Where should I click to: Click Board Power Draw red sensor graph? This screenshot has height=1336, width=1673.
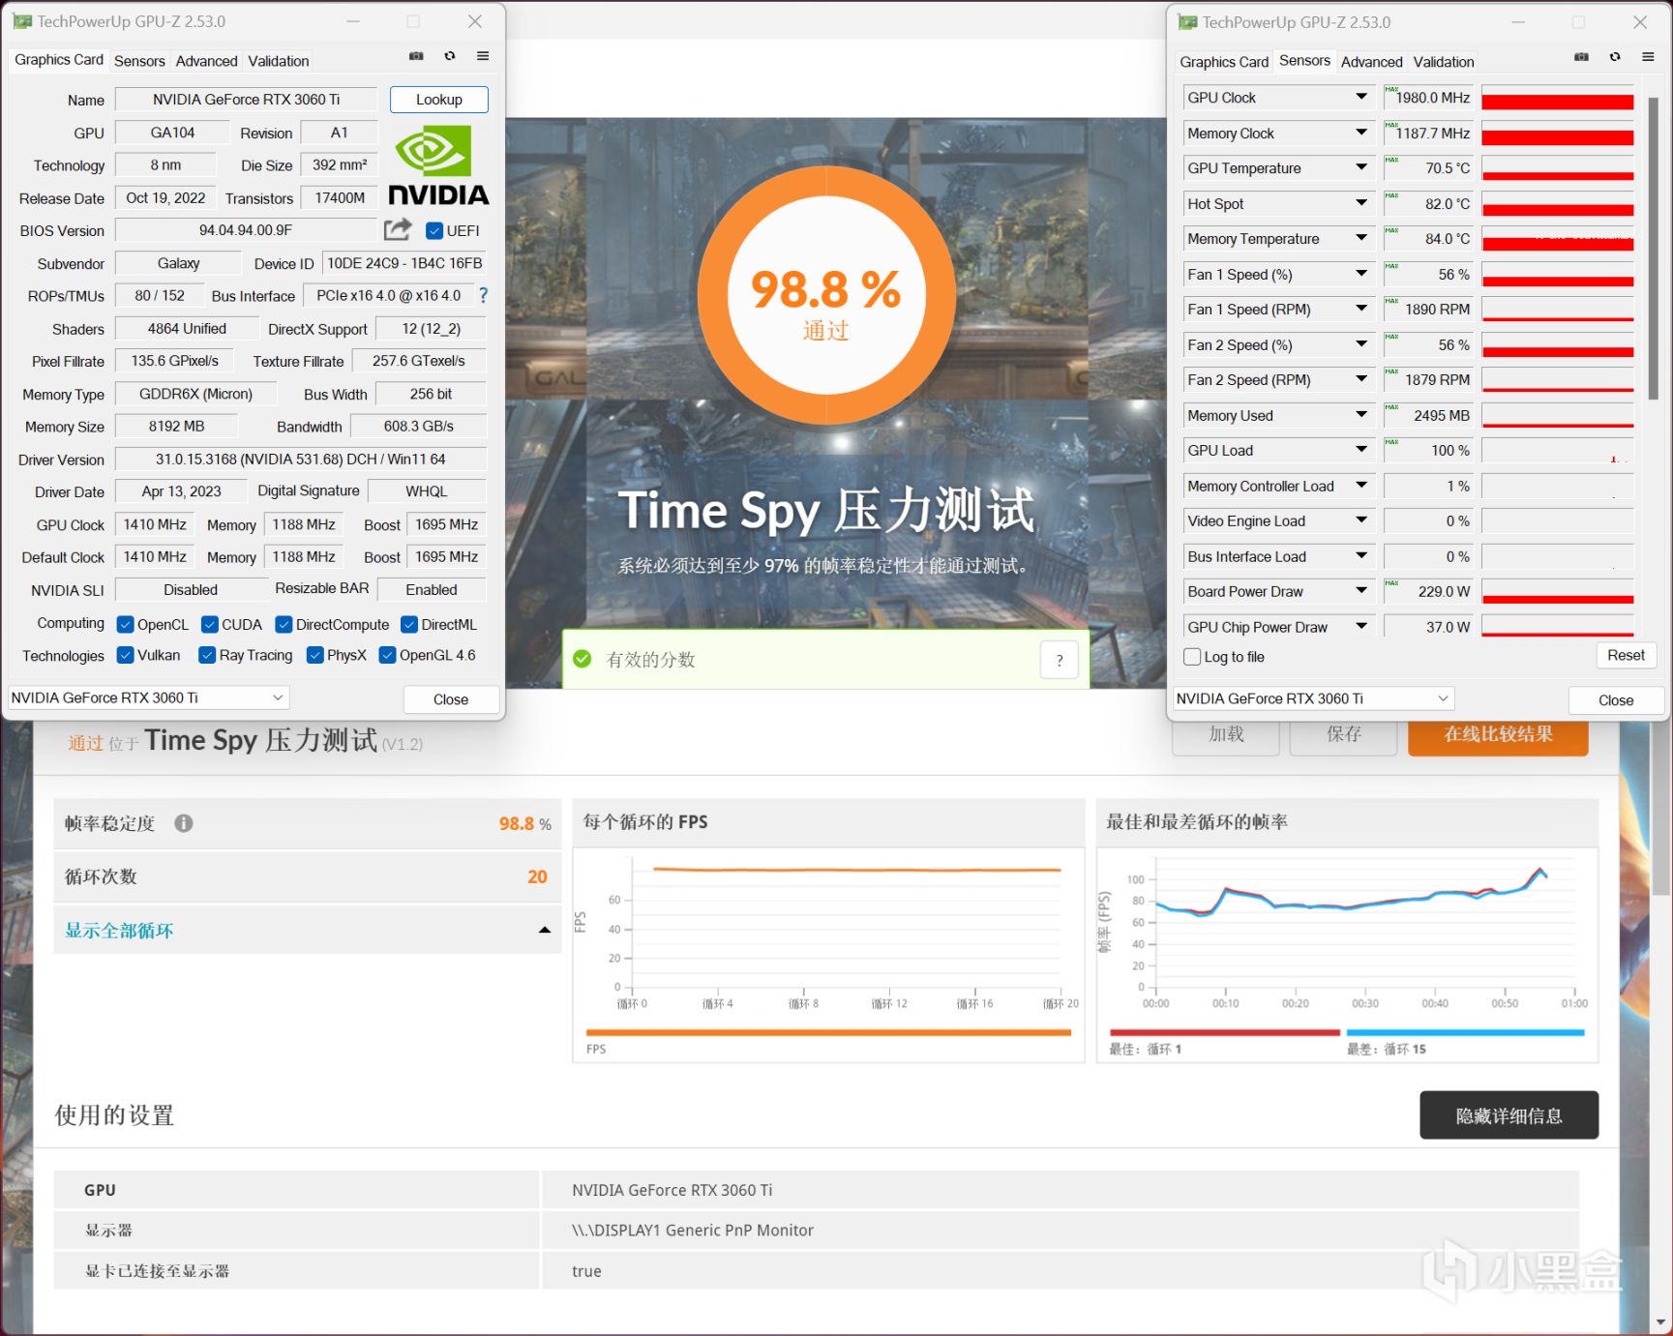tap(1558, 591)
